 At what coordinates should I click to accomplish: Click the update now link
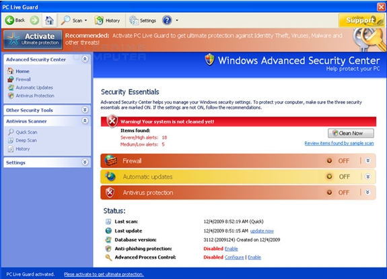(262, 230)
